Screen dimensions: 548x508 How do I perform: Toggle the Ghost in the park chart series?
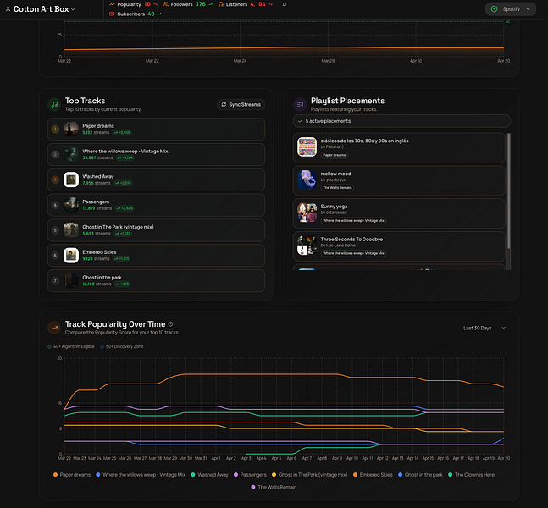click(420, 475)
